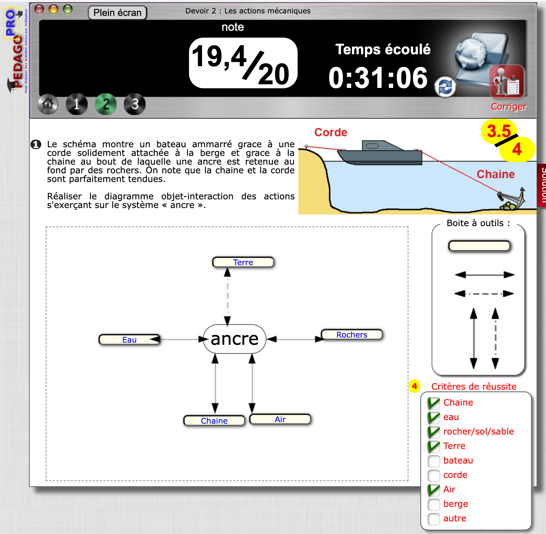Click the Rochers label box
Image resolution: width=546 pixels, height=534 pixels.
click(x=352, y=335)
